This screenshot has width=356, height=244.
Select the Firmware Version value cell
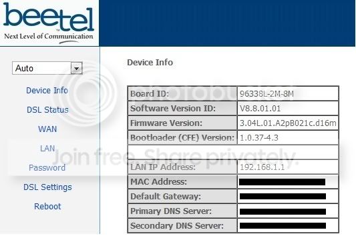288,123
